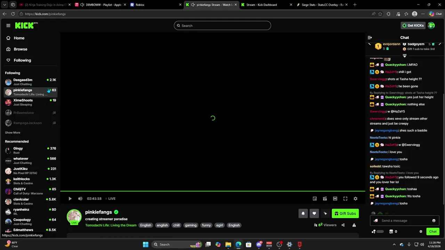This screenshot has height=250, width=445.
Task: Open Tomodachi Life category link
Action: pyautogui.click(x=111, y=225)
